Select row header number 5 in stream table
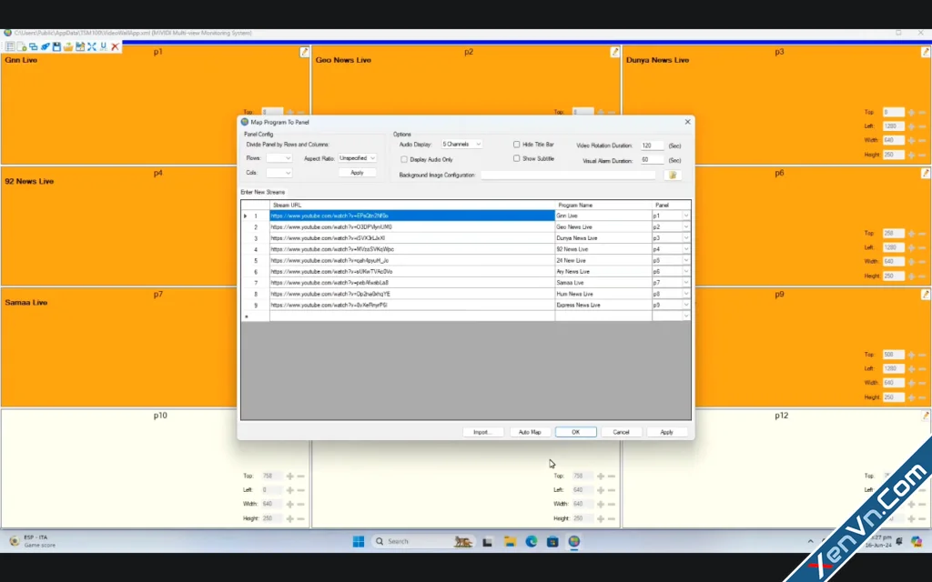 [256, 261]
